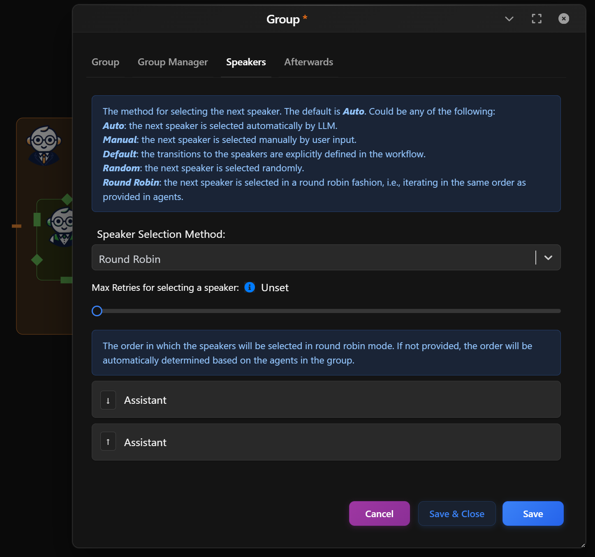595x557 pixels.
Task: Select the manager agent avatar on the canvas
Action: 44,144
